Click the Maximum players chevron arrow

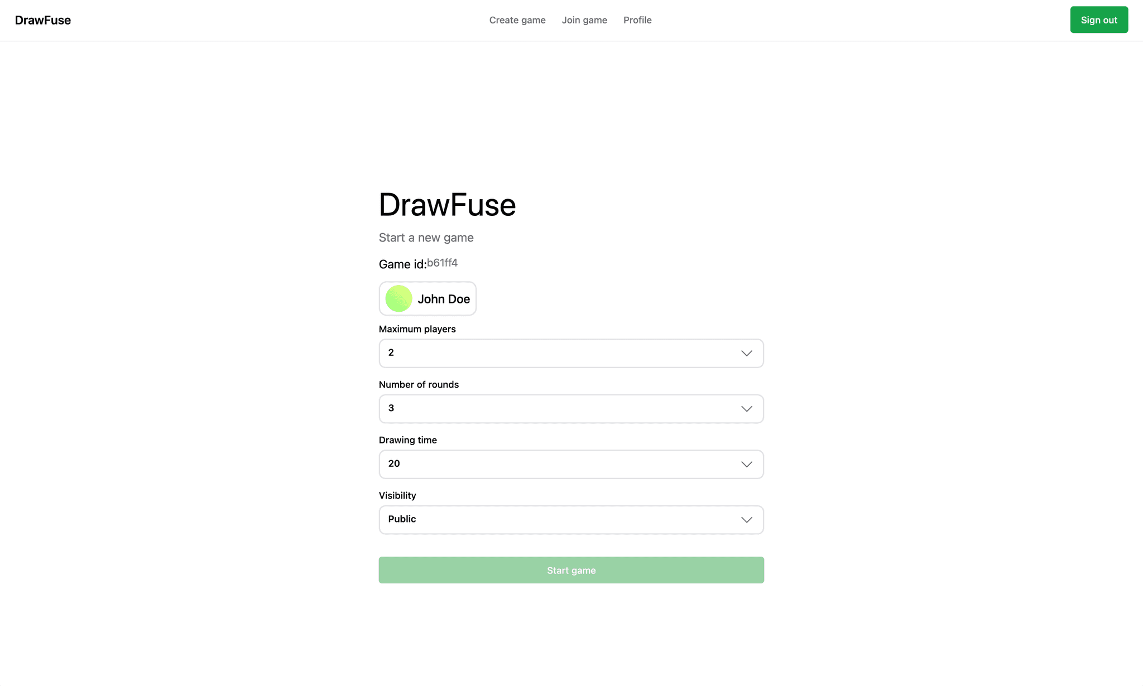(746, 353)
